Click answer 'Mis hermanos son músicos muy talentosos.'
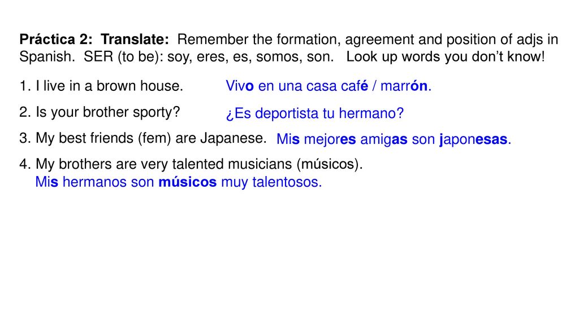Screen dimensions: 579x325 178,182
